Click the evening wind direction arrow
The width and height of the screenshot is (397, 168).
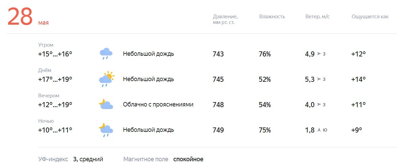click(319, 104)
